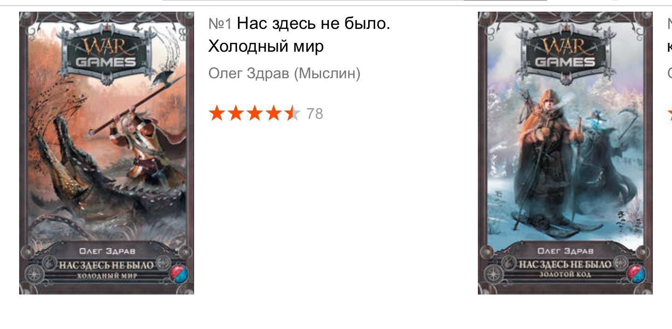Click Олег Здрав name on first cover
Image resolution: width=672 pixels, height=329 pixels.
[x=107, y=251]
